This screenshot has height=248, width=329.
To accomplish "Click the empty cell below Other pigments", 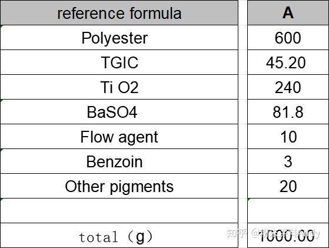I will 119,211.
